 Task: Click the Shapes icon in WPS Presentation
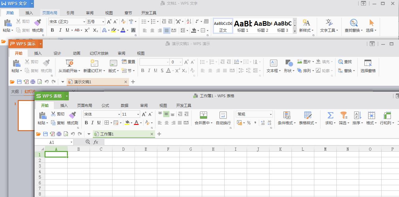pyautogui.click(x=289, y=63)
